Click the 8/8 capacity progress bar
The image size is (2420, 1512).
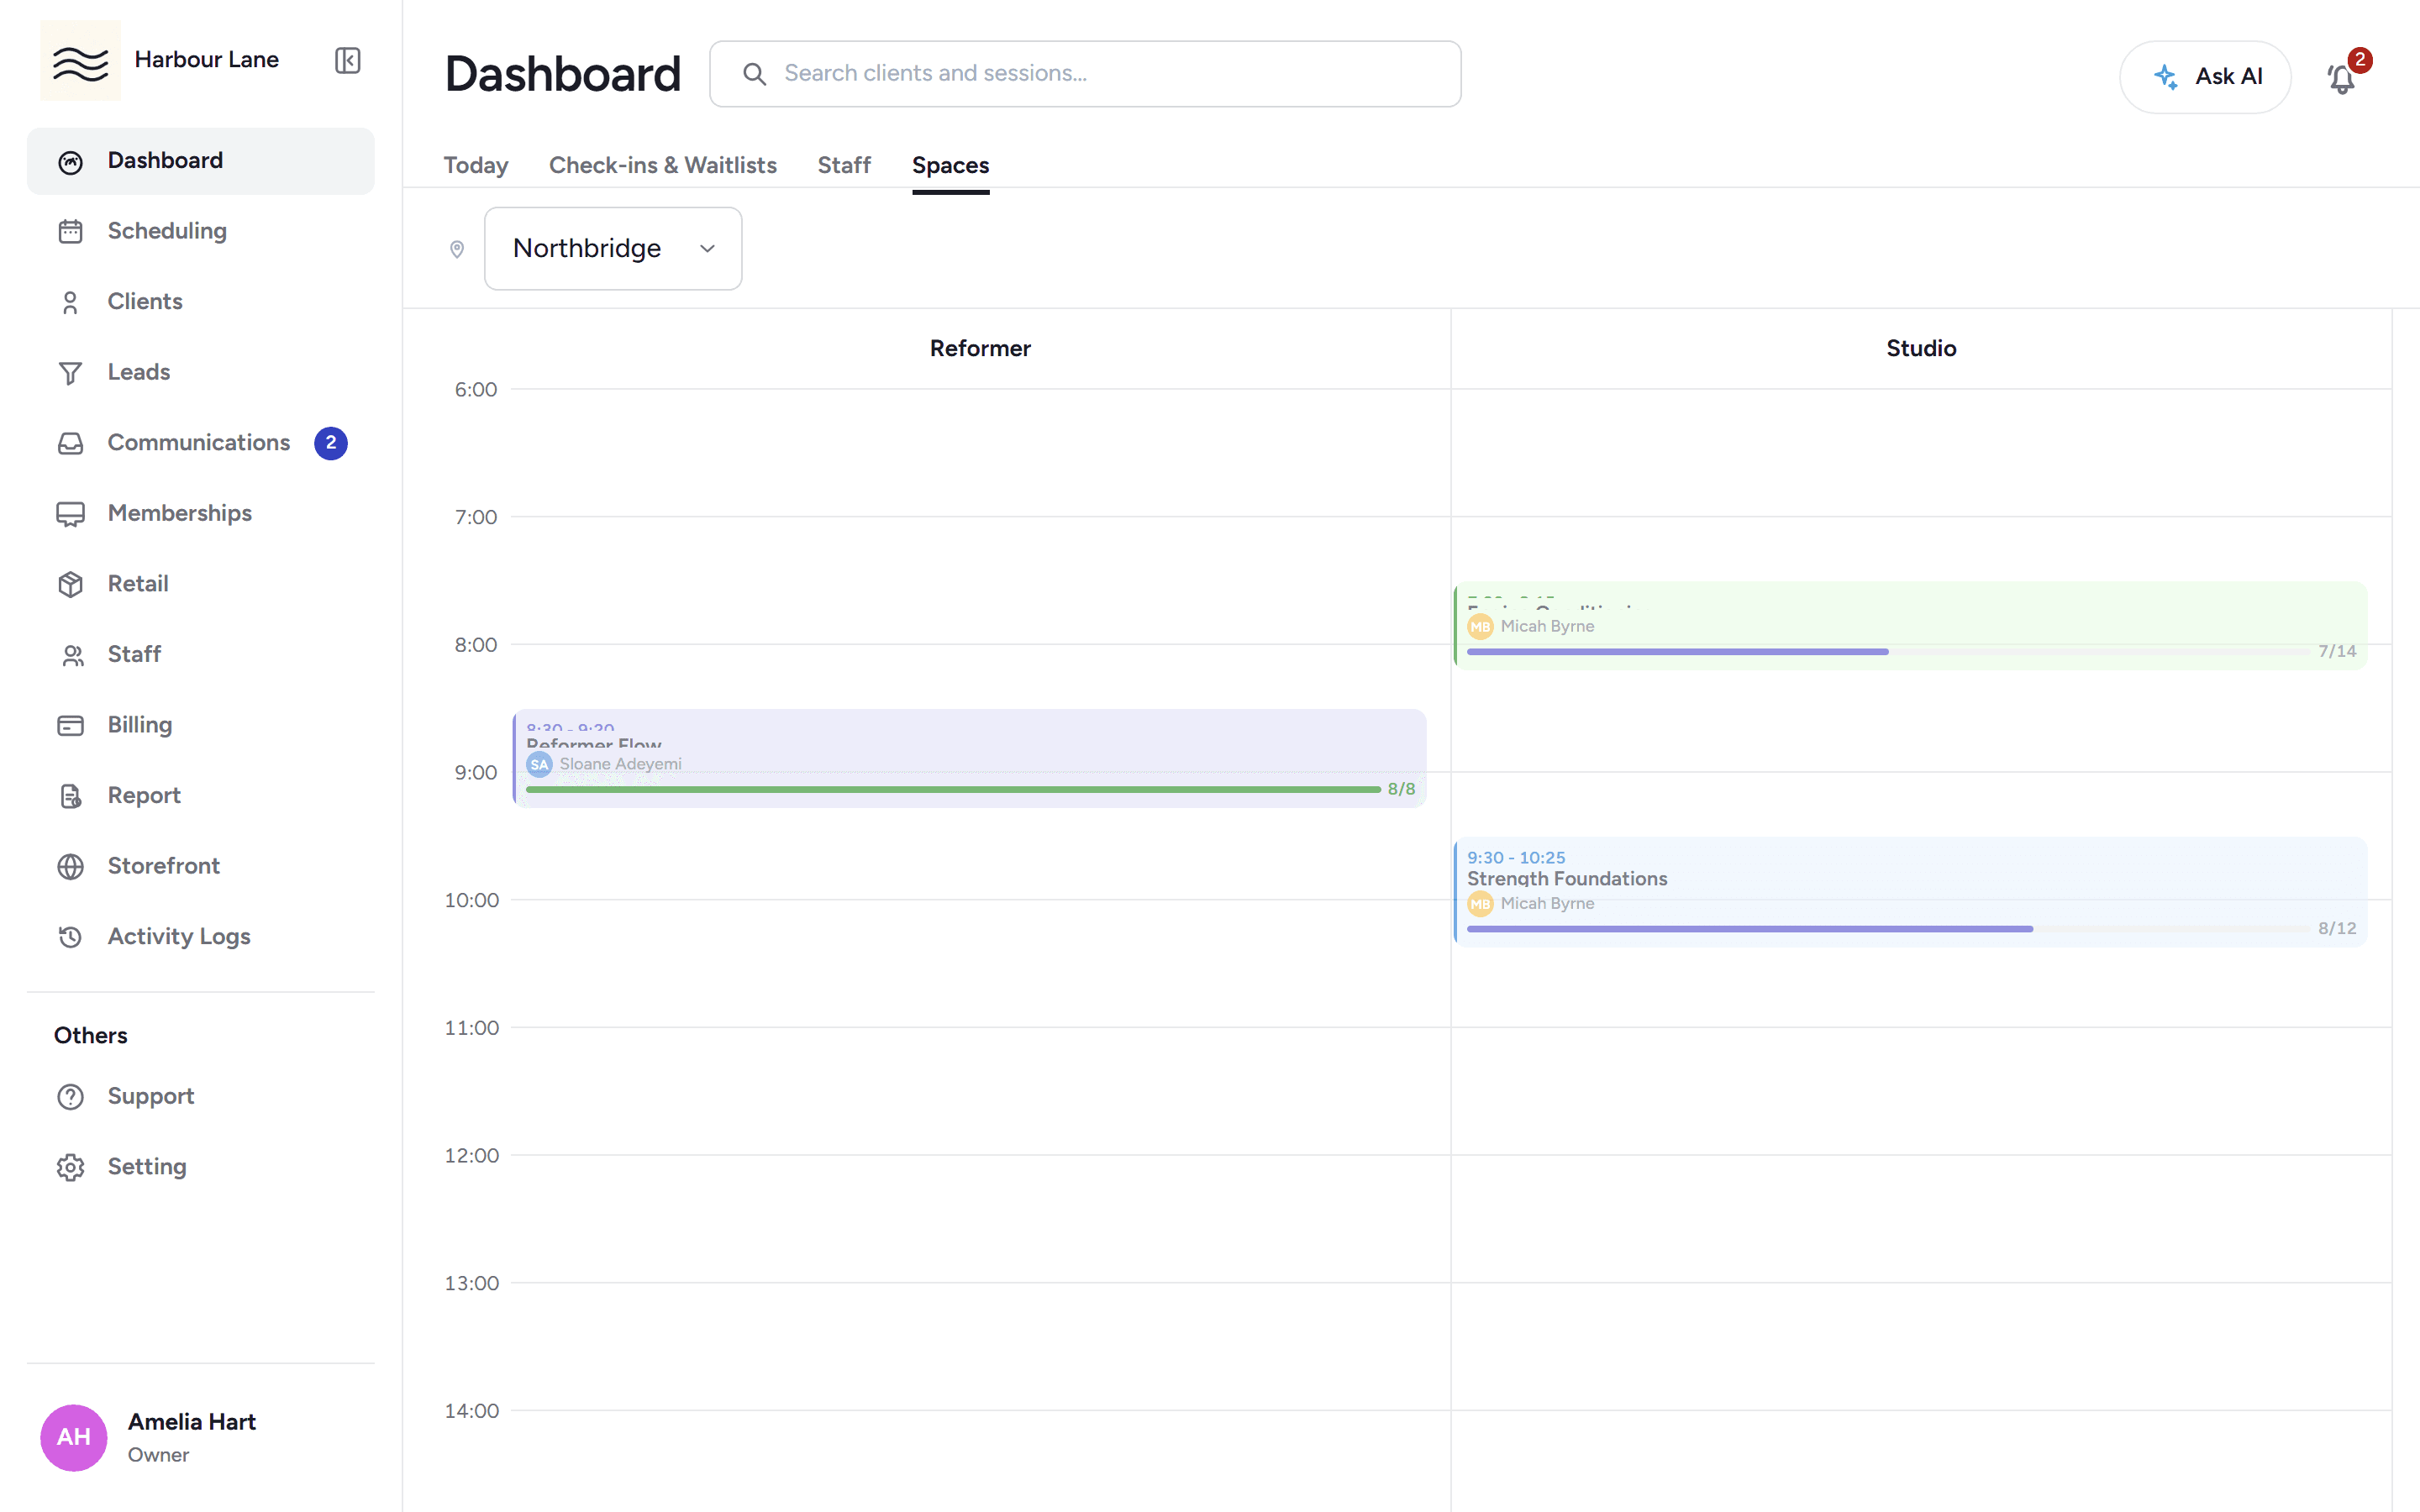953,790
